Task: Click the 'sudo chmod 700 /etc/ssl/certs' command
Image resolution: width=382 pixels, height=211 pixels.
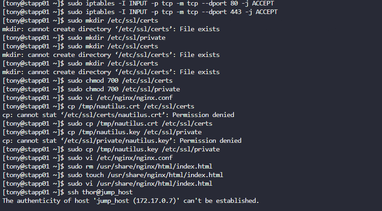Action: (113, 80)
